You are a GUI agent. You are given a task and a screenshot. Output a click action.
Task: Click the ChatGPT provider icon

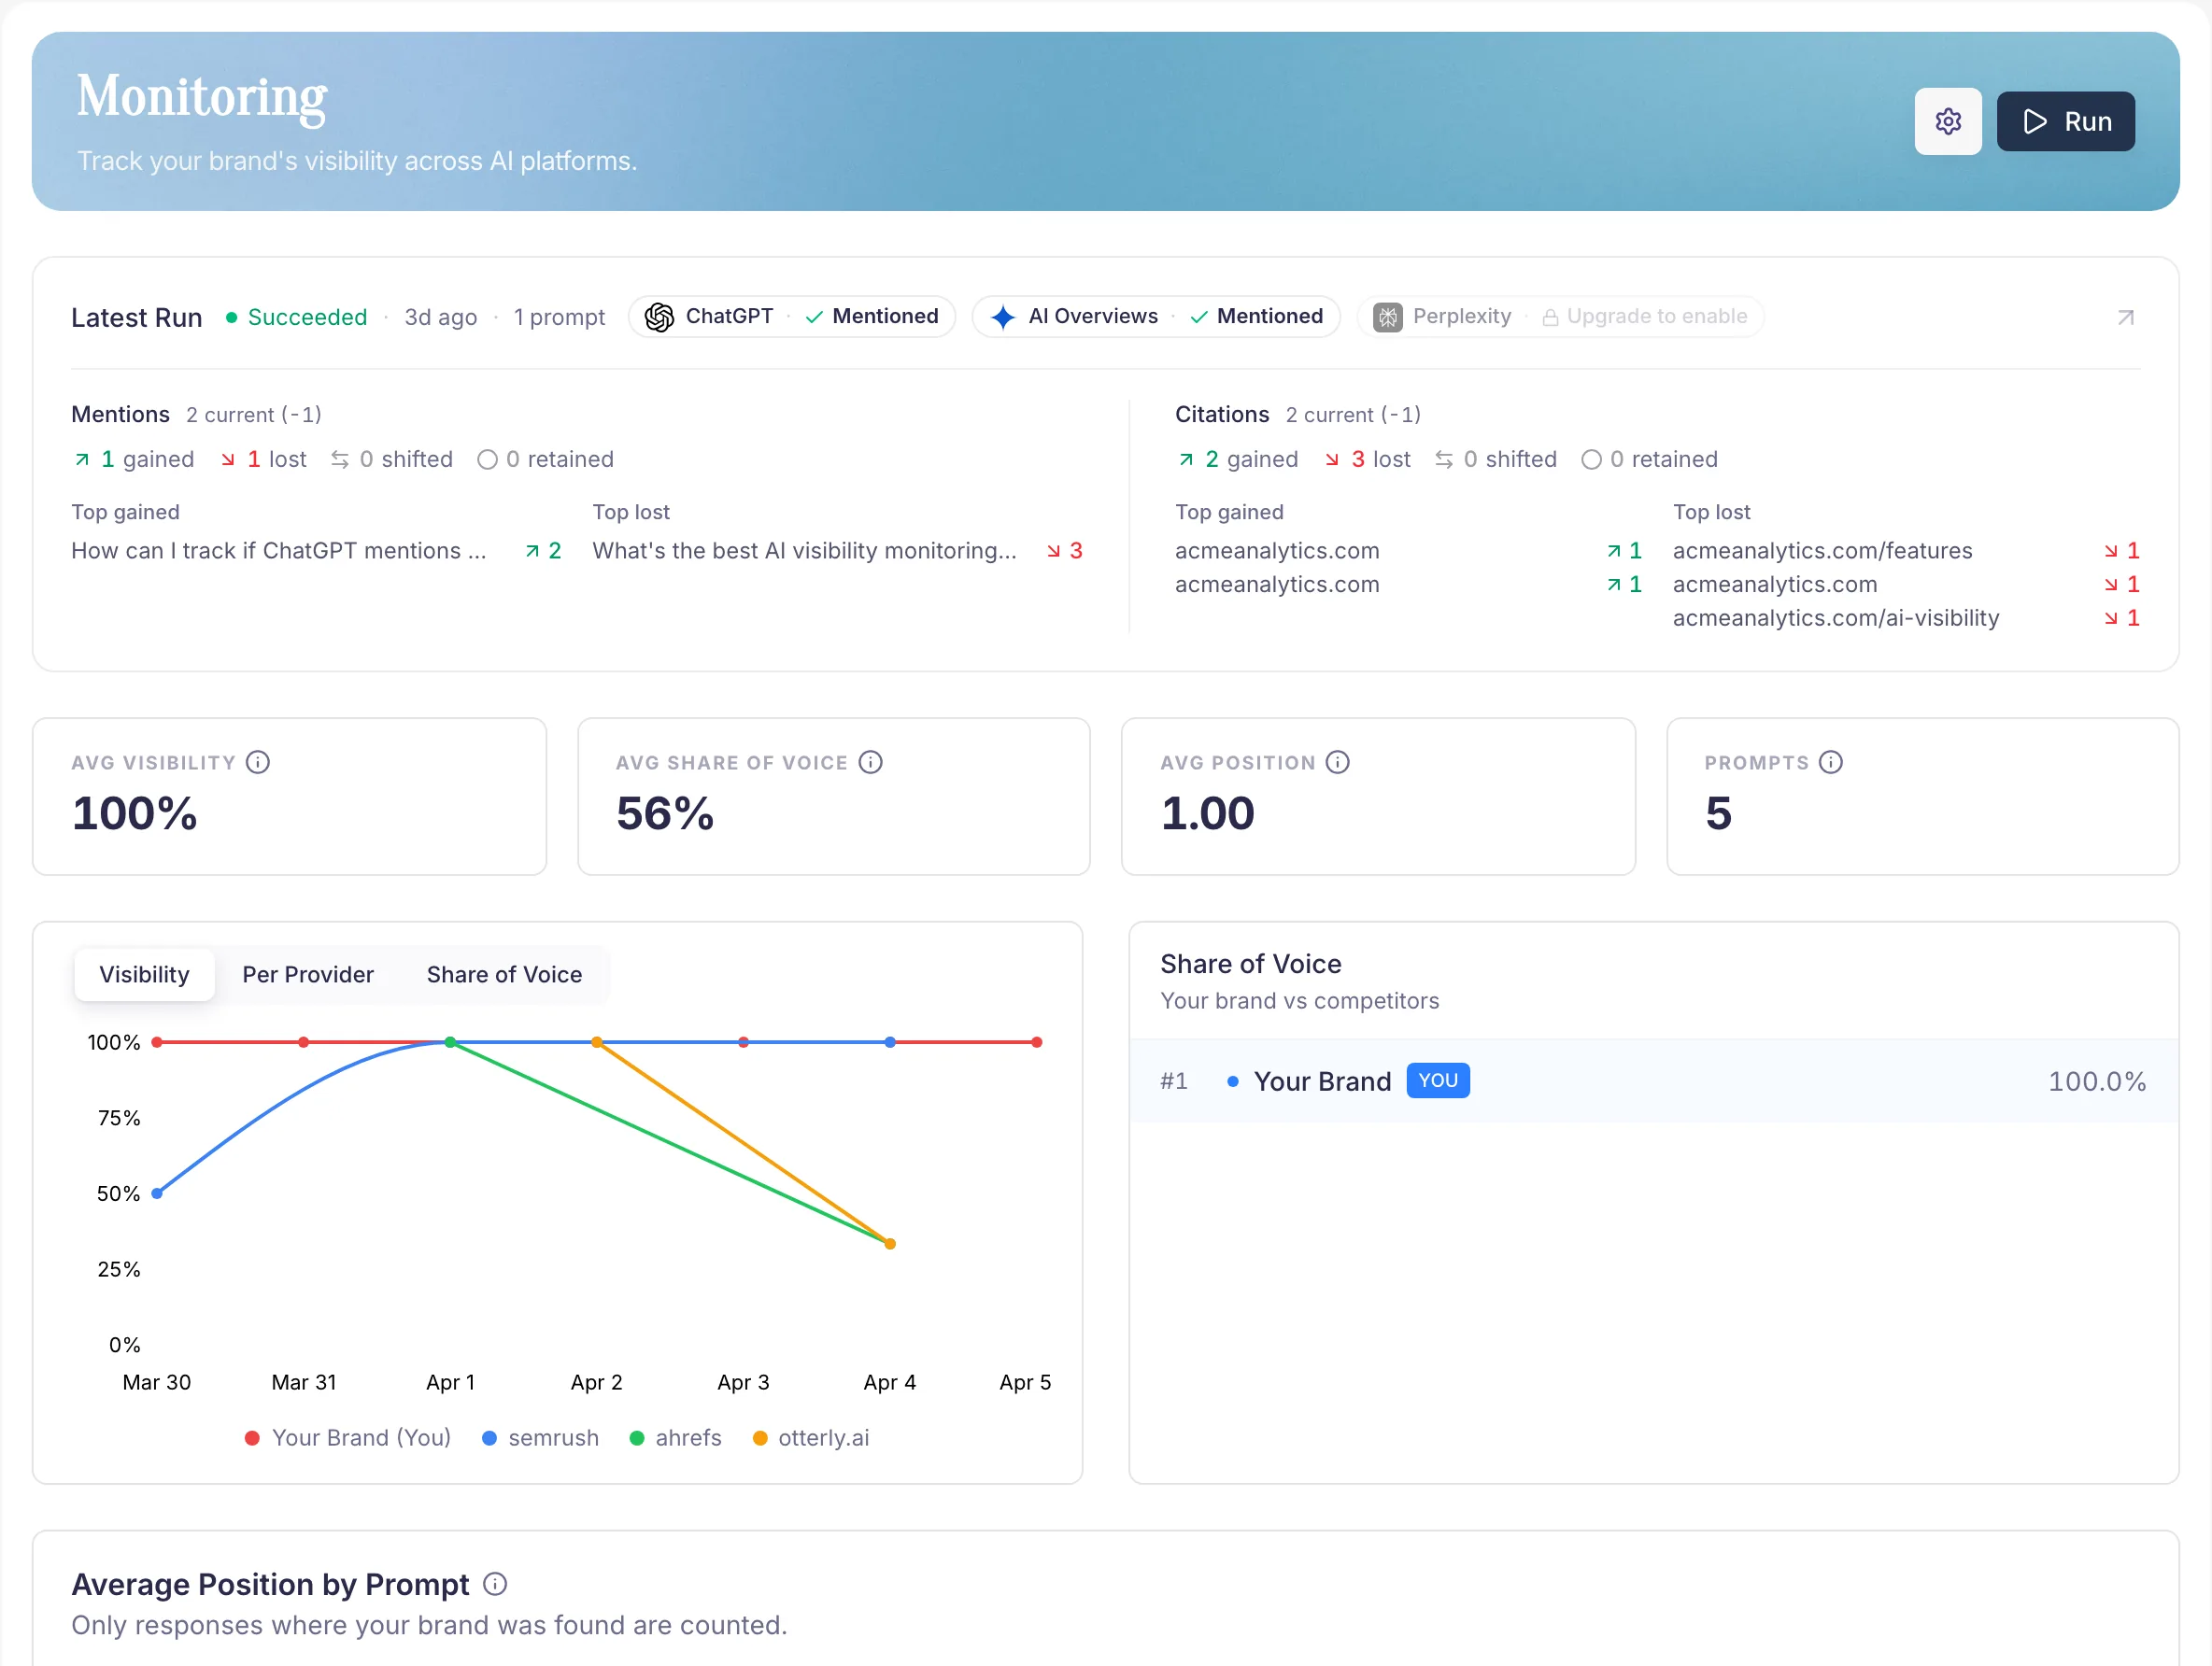pos(660,316)
